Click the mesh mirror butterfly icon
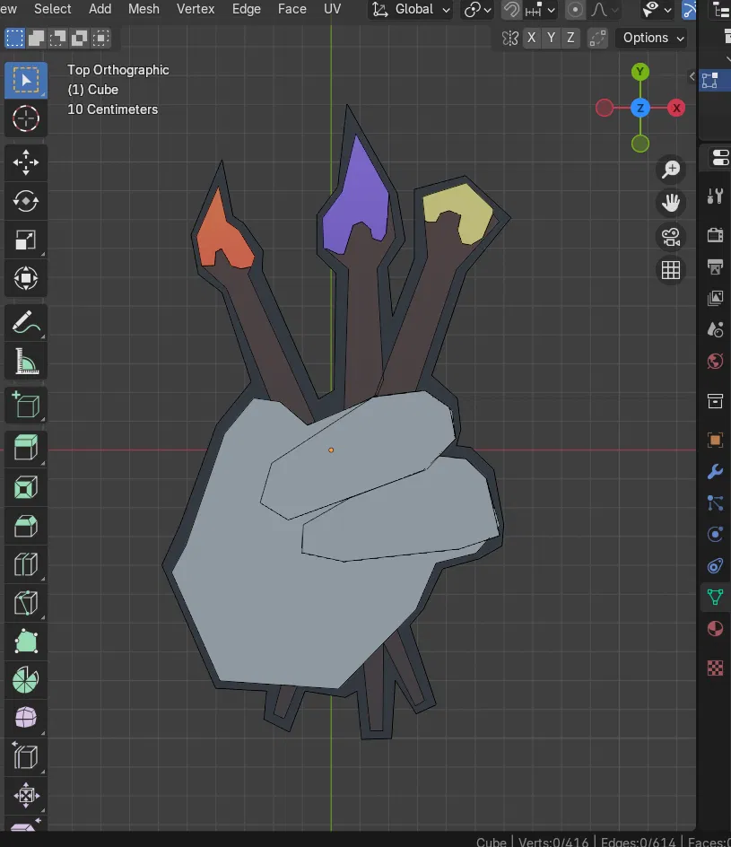Screen dimensions: 731x847 [509, 38]
